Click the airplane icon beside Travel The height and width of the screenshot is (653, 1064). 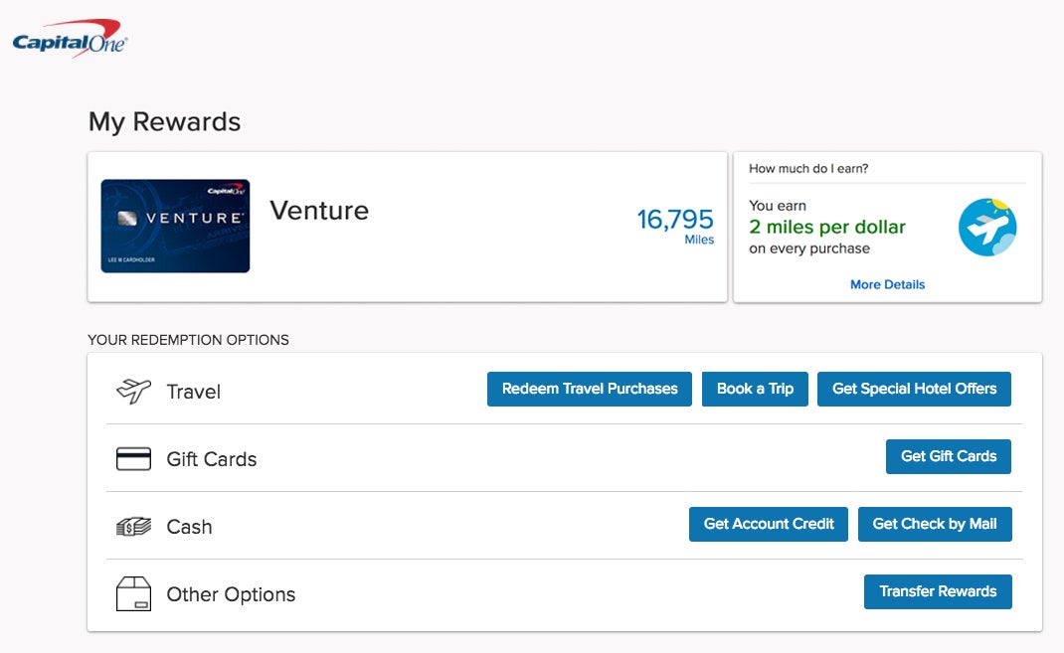(133, 391)
